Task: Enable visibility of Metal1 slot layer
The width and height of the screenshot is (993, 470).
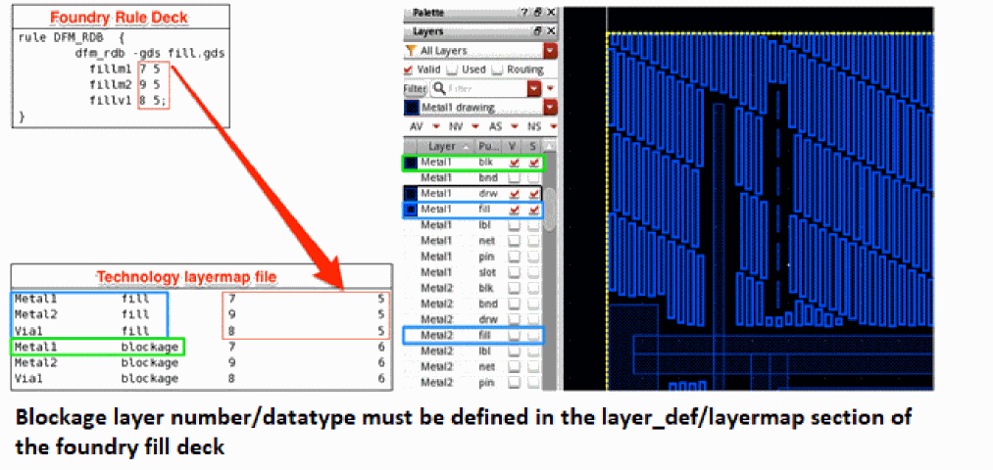Action: click(515, 272)
